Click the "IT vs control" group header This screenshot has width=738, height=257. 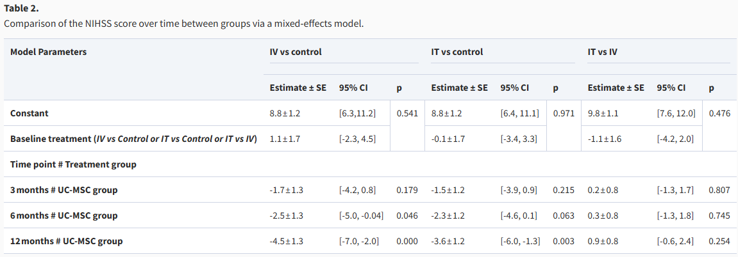457,52
